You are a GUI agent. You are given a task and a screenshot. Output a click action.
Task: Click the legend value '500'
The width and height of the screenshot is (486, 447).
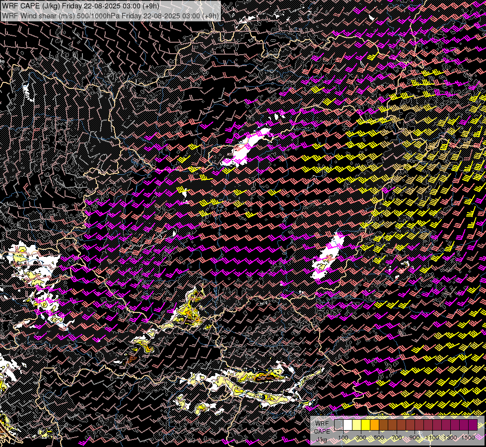379,438
